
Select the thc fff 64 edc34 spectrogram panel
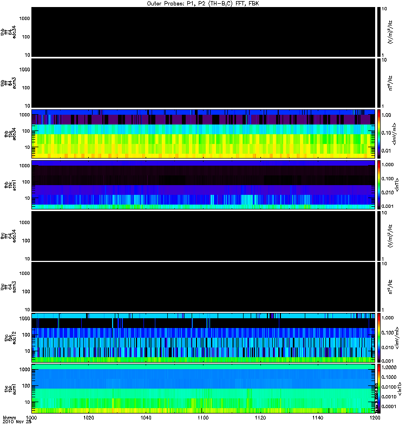203,236
